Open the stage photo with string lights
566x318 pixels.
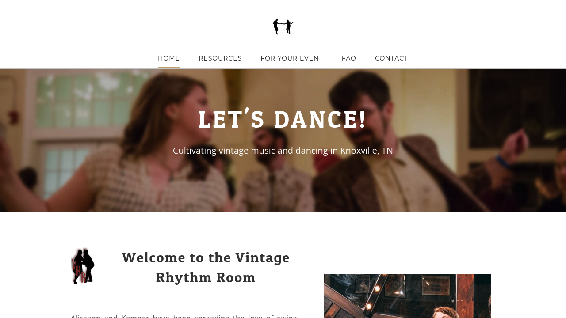(407, 296)
